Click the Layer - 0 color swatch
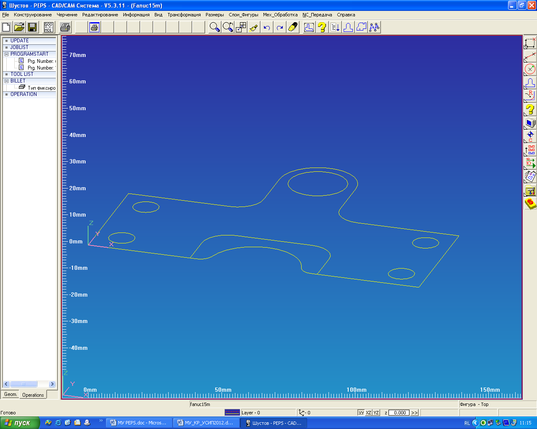 (232, 413)
